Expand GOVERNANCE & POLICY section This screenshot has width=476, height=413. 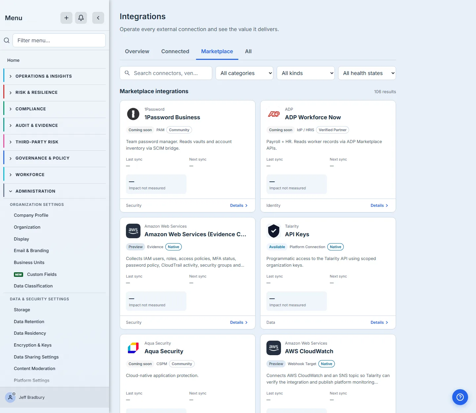click(x=55, y=158)
